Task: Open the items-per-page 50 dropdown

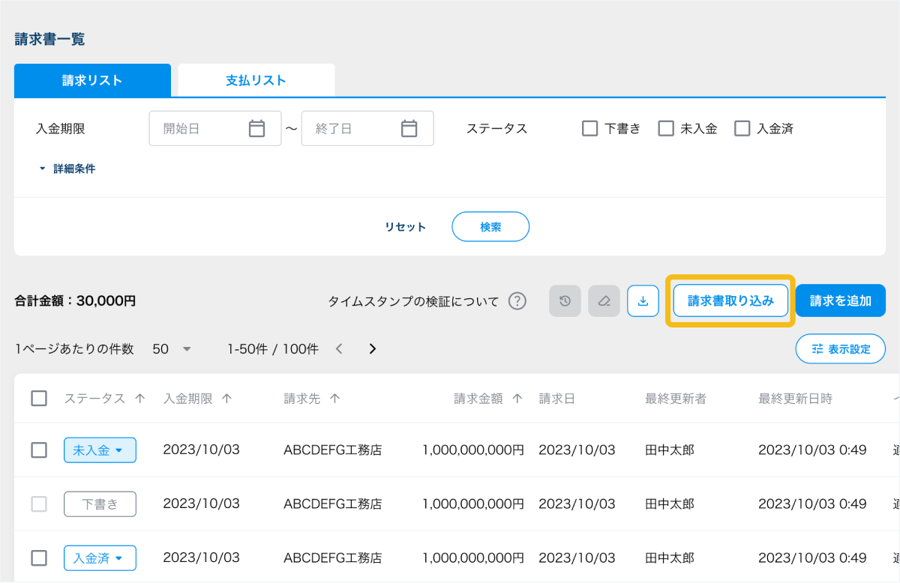Action: [172, 348]
